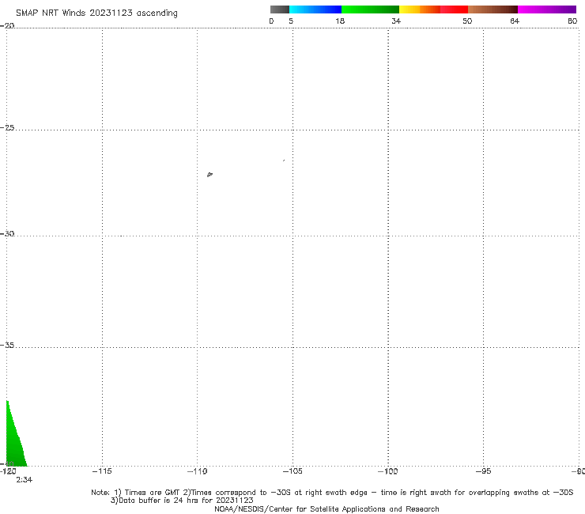Click the longitude label '-115'
This screenshot has height=514, width=585.
(102, 471)
